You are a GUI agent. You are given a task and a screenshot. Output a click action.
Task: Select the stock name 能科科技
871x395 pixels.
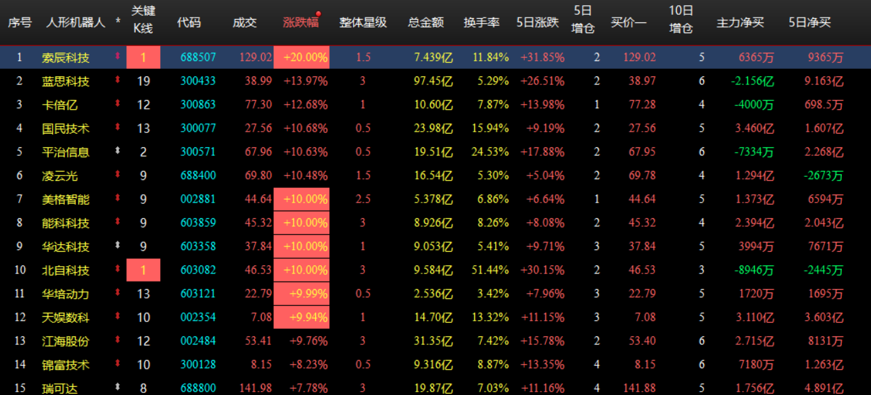66,223
